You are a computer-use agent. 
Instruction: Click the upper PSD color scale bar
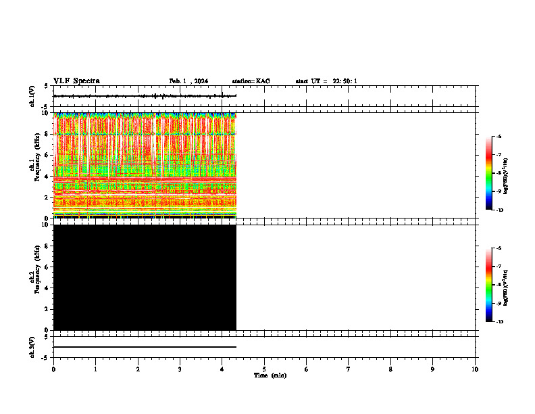488,173
